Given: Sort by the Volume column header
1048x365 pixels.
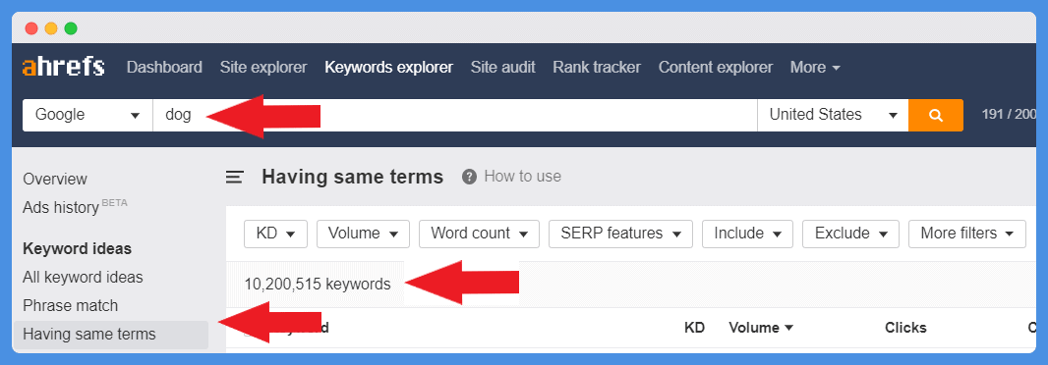Looking at the screenshot, I should point(761,328).
